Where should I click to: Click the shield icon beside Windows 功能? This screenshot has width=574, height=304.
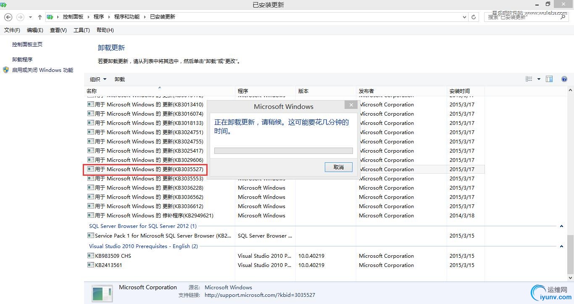click(6, 70)
